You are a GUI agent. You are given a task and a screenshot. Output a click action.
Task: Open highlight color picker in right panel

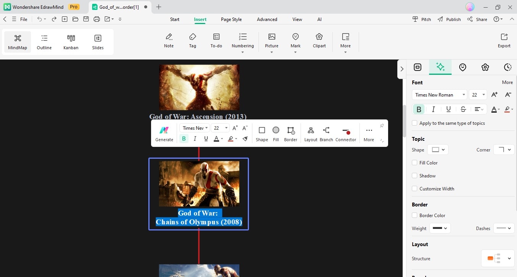click(x=509, y=110)
